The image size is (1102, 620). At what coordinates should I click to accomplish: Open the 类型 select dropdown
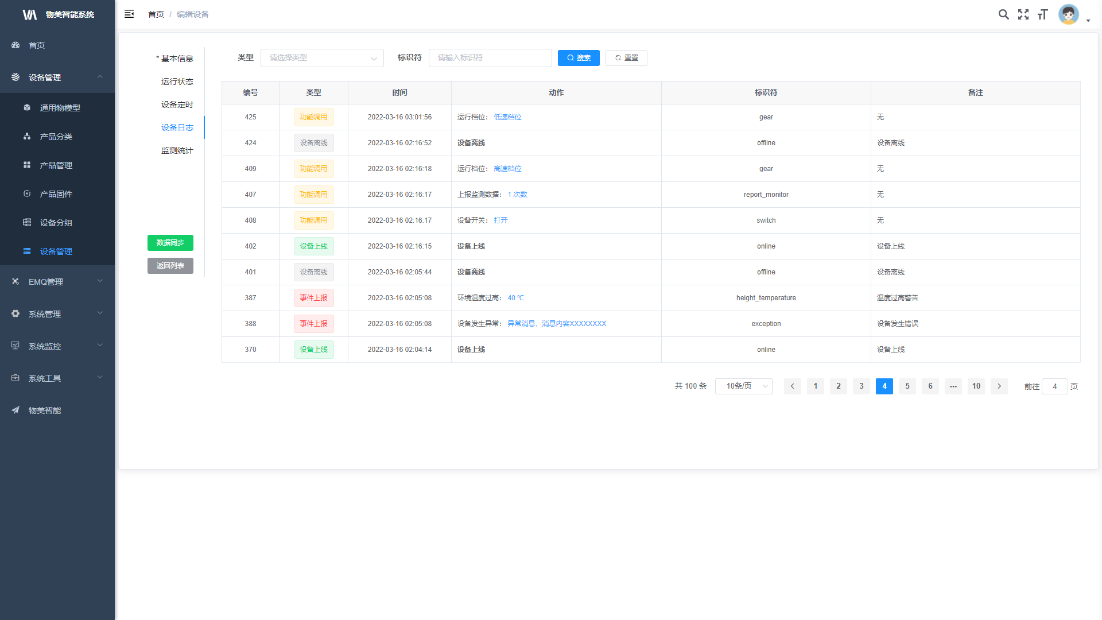pos(322,58)
